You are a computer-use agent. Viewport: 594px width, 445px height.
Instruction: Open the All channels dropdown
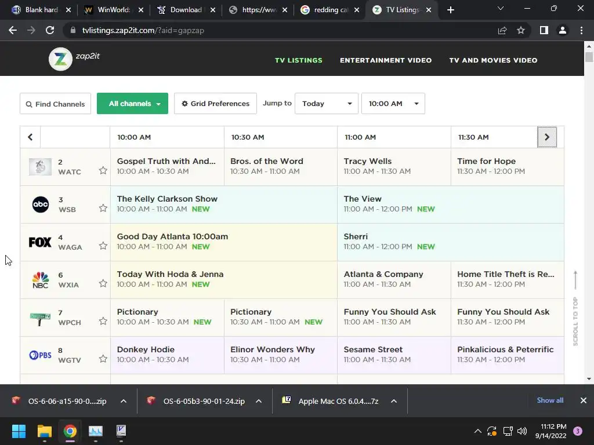(x=132, y=103)
